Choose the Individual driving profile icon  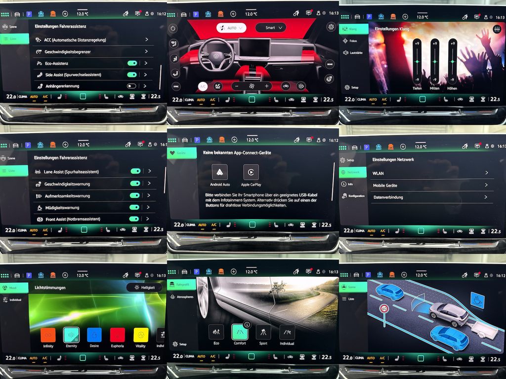click(x=287, y=332)
